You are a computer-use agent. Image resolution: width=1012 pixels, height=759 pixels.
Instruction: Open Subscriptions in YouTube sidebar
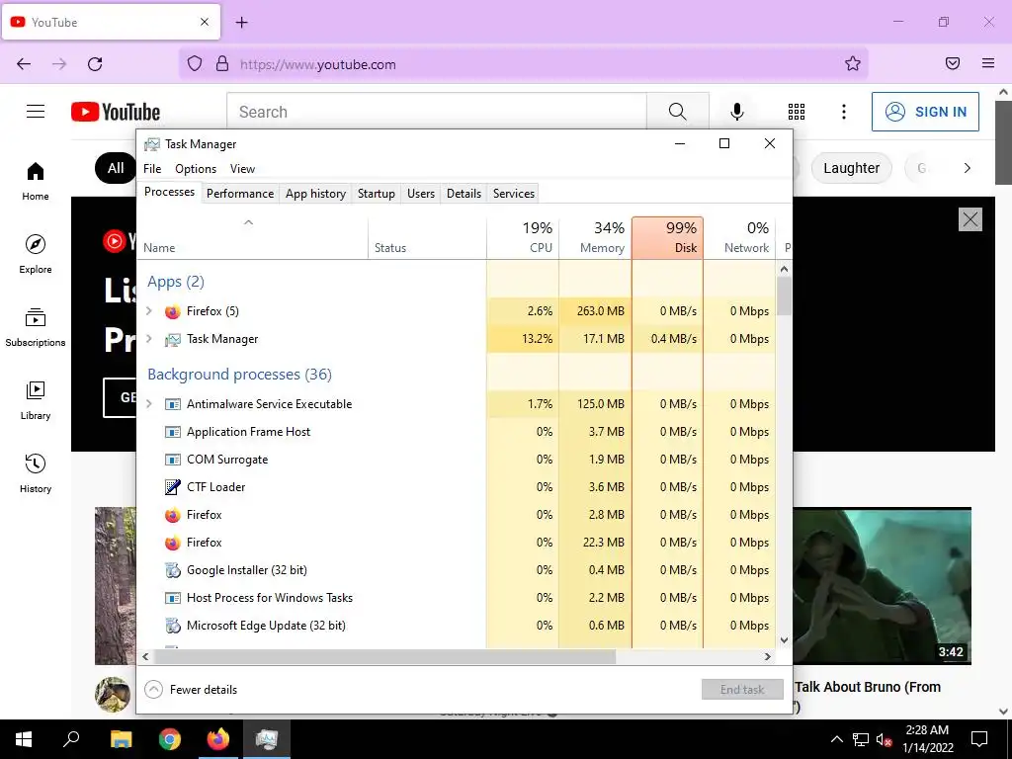point(36,328)
